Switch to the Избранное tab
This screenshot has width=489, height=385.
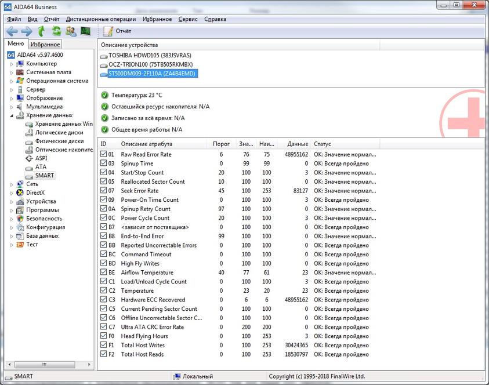point(45,44)
